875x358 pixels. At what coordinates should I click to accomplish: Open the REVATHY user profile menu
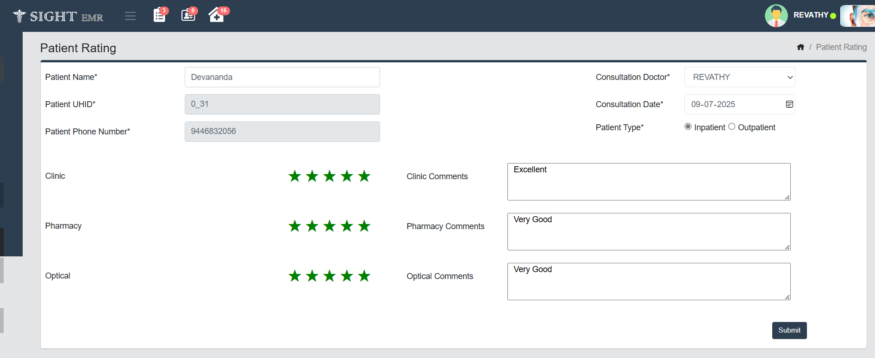[811, 15]
